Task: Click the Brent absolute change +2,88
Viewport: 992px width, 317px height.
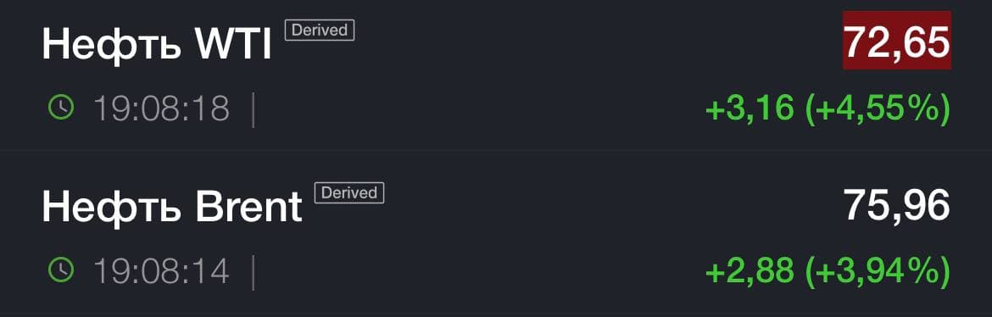Action: pos(749,271)
